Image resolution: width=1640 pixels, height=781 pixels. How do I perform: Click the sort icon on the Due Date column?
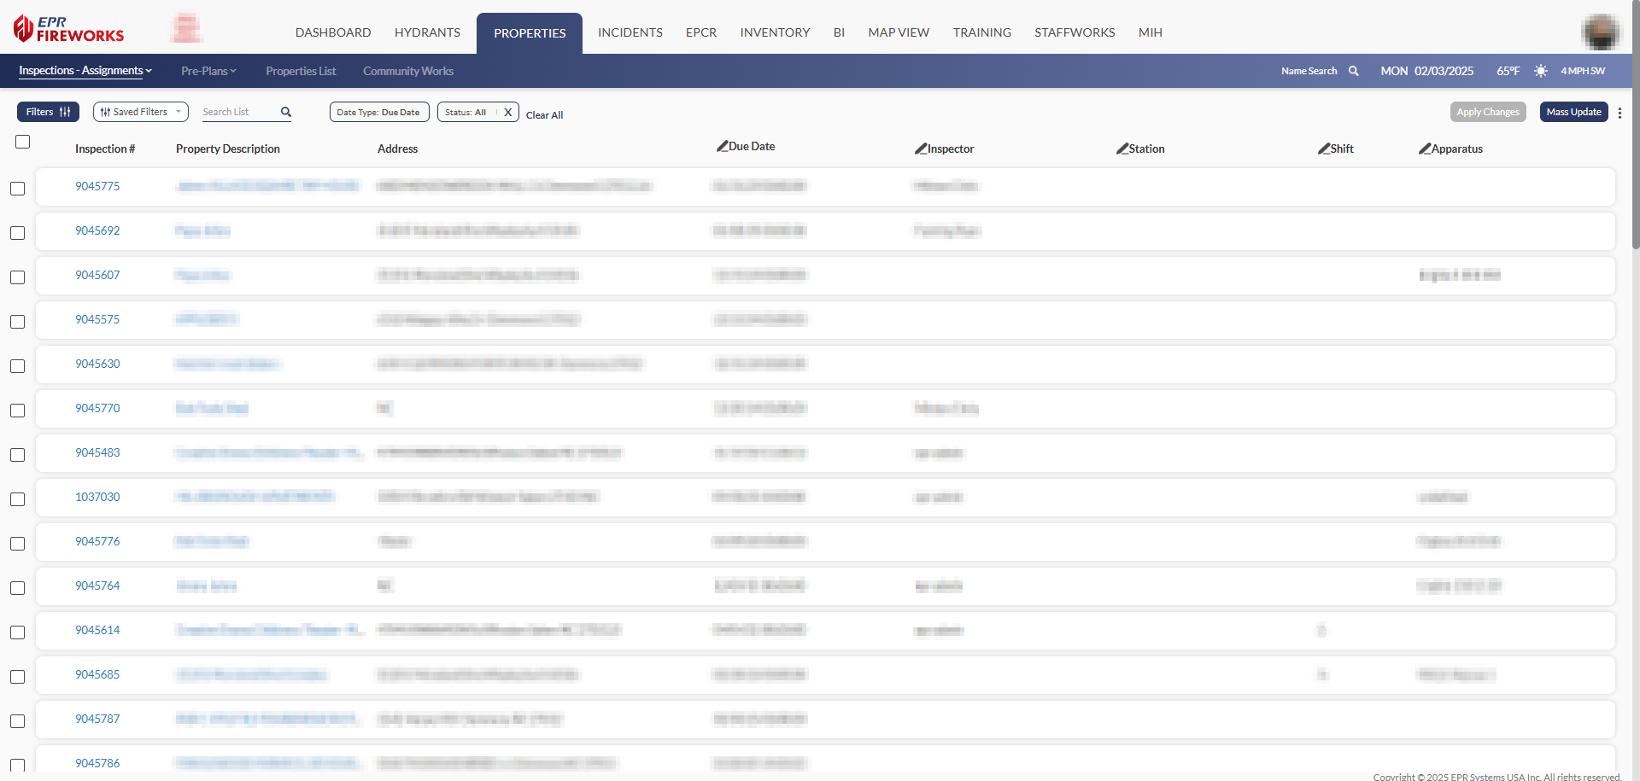pos(722,145)
